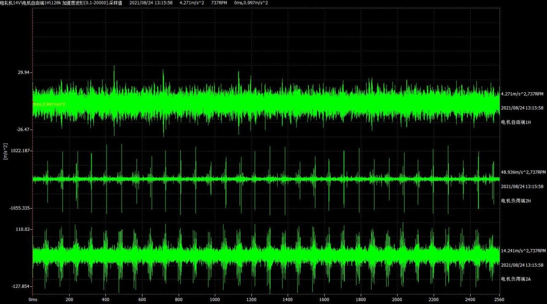Click the 29.94 y-axis upper limit value

pyautogui.click(x=24, y=73)
